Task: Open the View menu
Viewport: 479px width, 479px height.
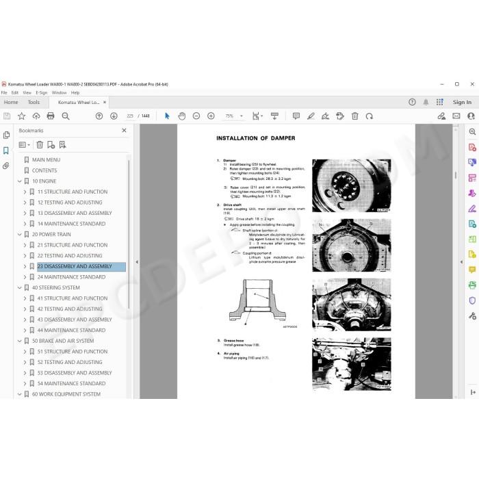Action: coord(27,92)
